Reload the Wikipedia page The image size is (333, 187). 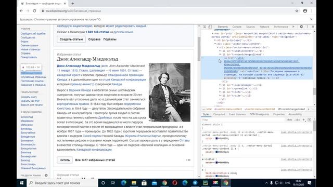[x=34, y=11]
